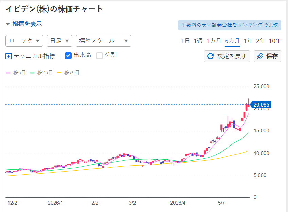Image resolution: width=288 pixels, height=212 pixels.
Task: Click the 保存 save button
Action: coord(267,56)
